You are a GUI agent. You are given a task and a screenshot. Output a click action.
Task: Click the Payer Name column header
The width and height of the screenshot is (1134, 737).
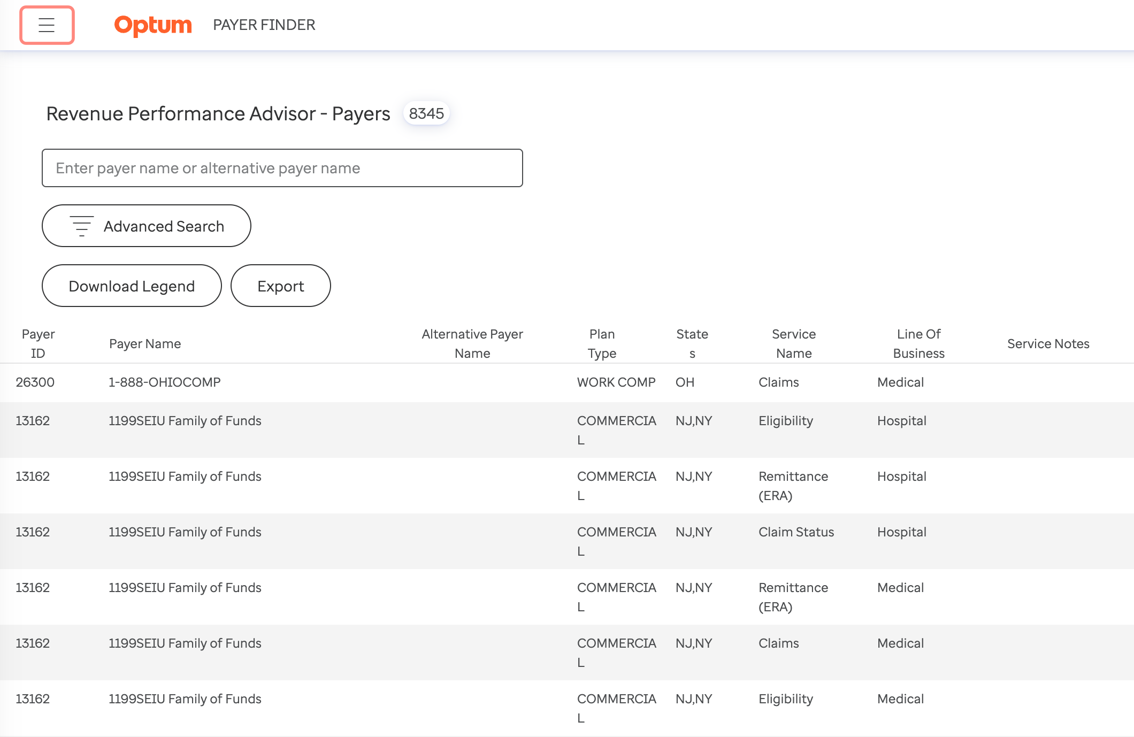[x=145, y=343]
